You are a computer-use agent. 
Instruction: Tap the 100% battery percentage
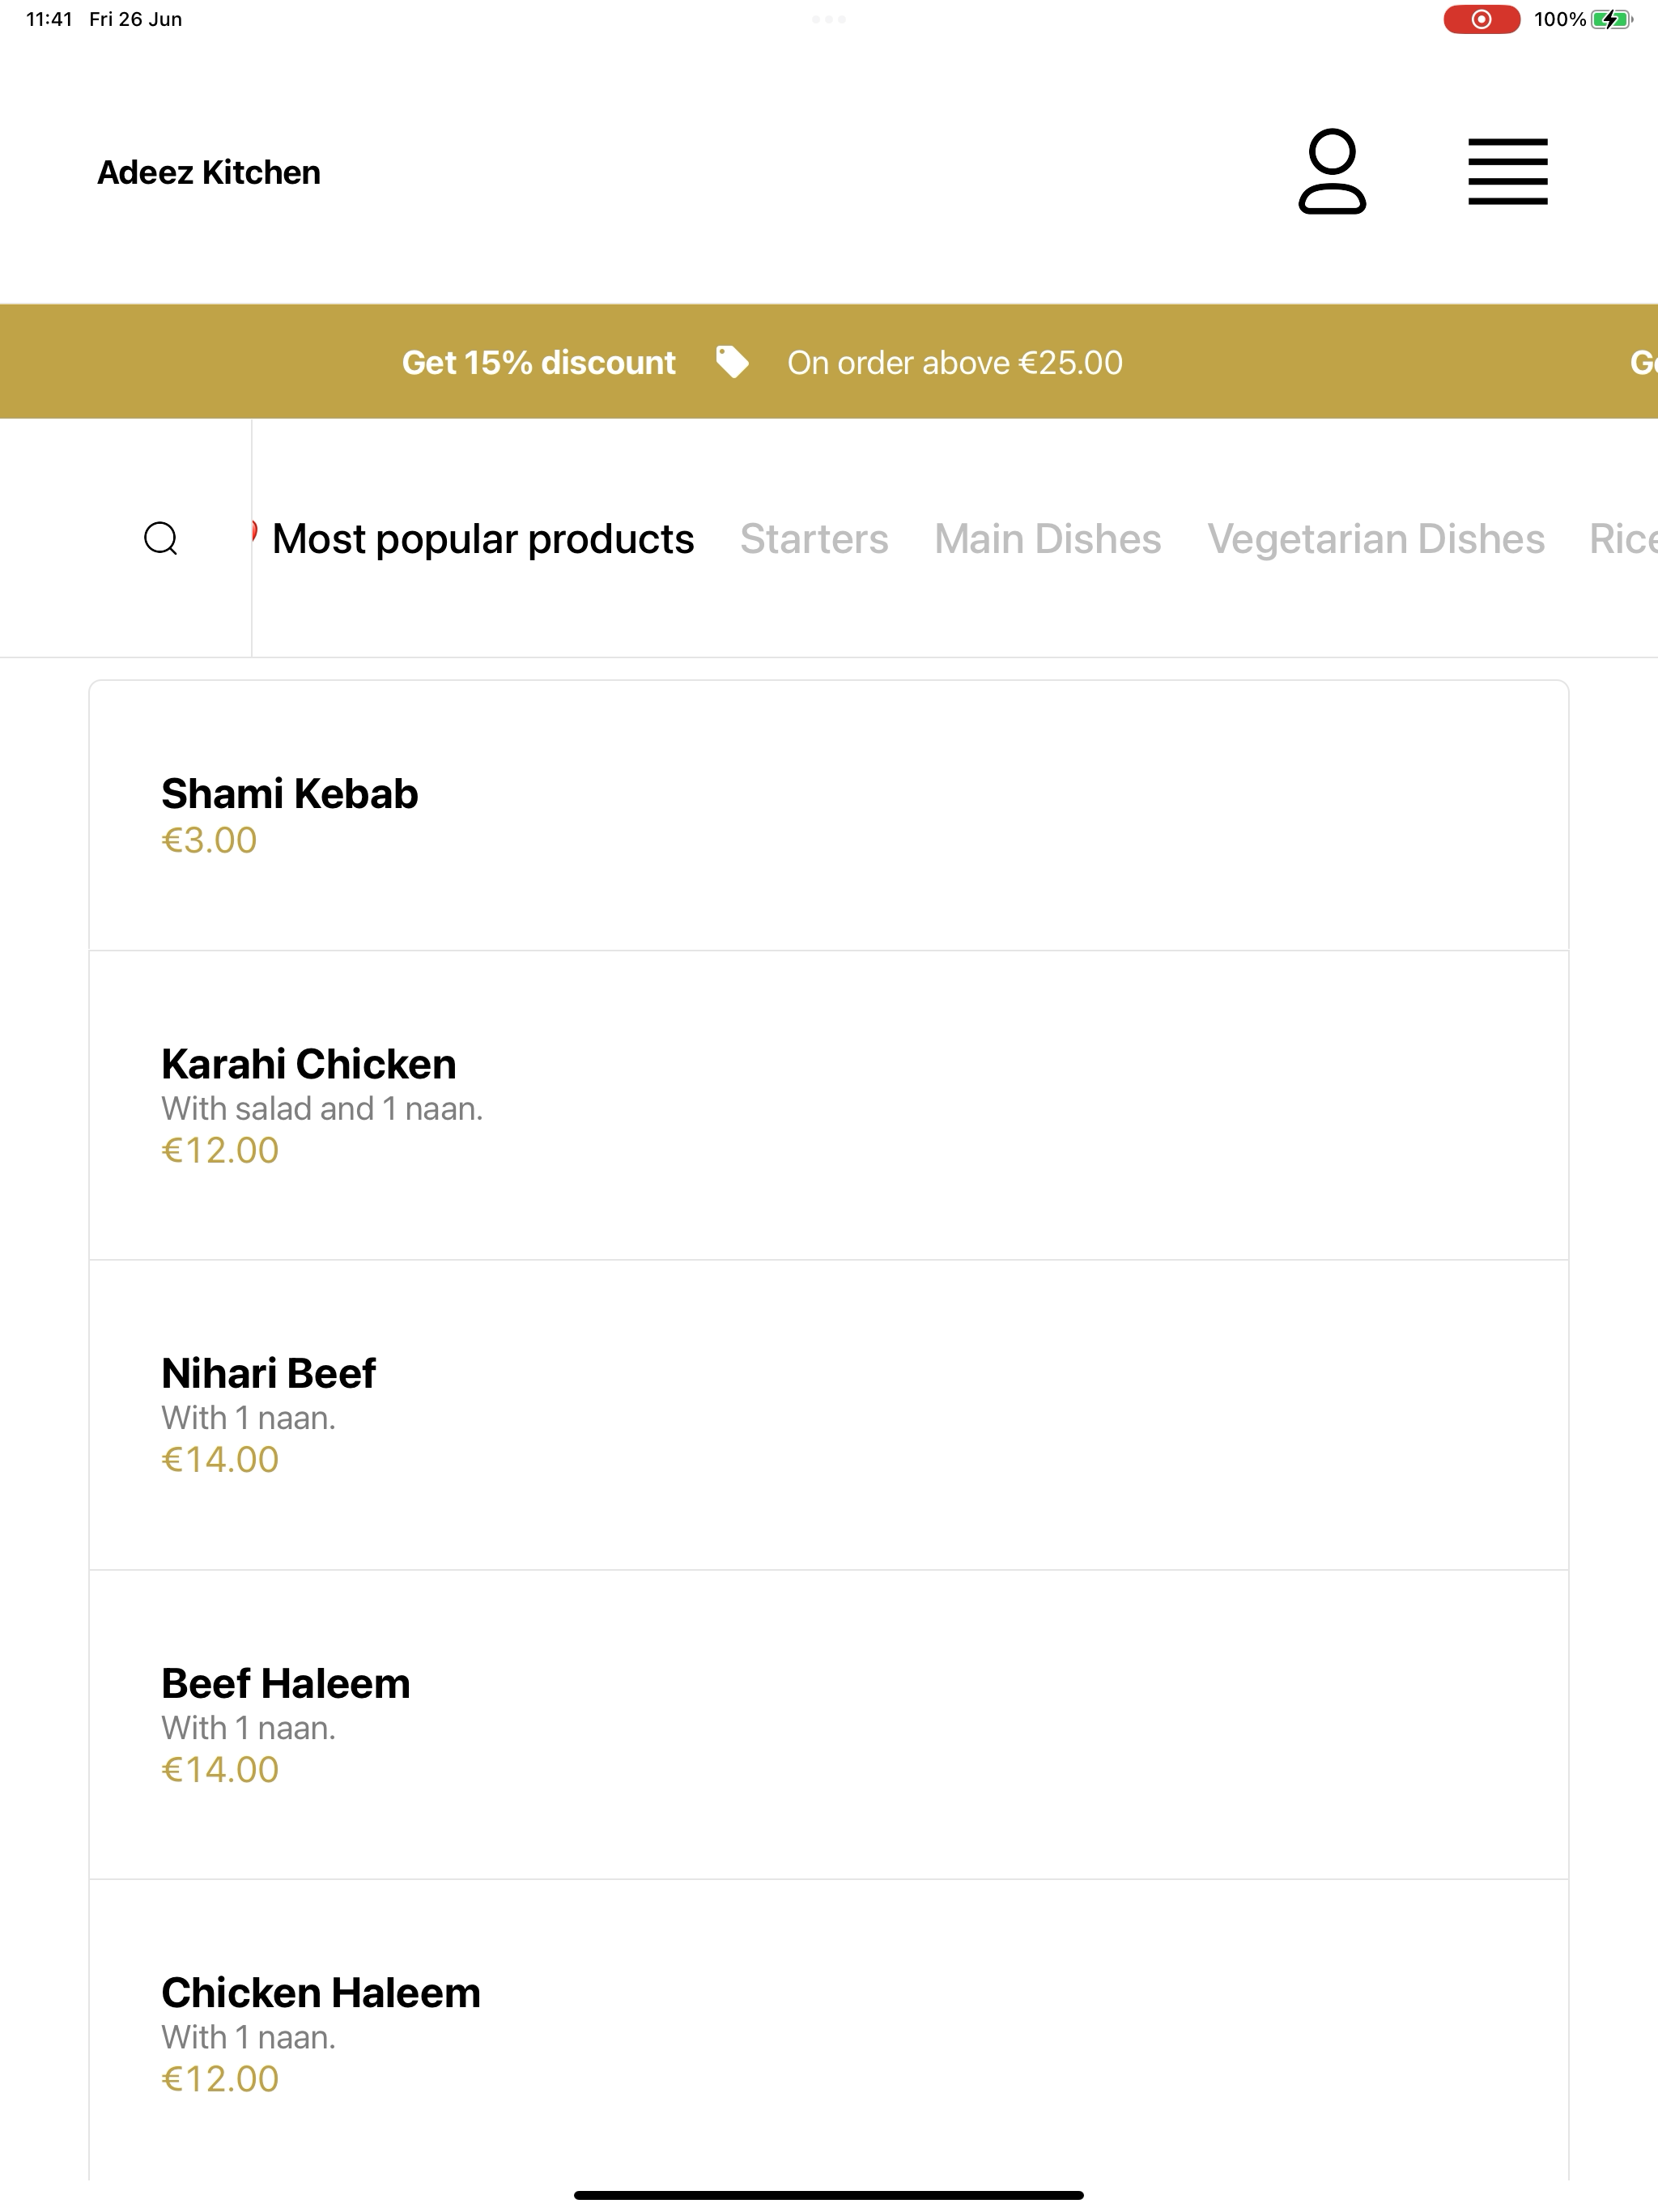coord(1560,19)
